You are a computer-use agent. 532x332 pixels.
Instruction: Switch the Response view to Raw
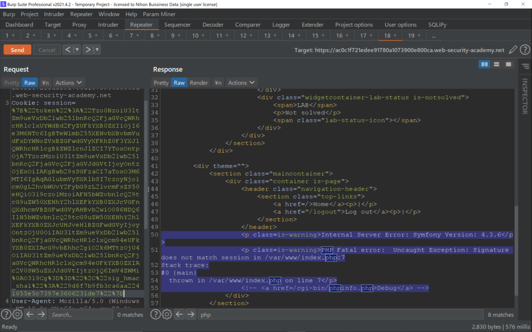[179, 82]
